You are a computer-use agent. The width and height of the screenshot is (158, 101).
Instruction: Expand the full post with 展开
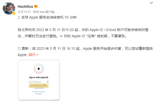32,55
